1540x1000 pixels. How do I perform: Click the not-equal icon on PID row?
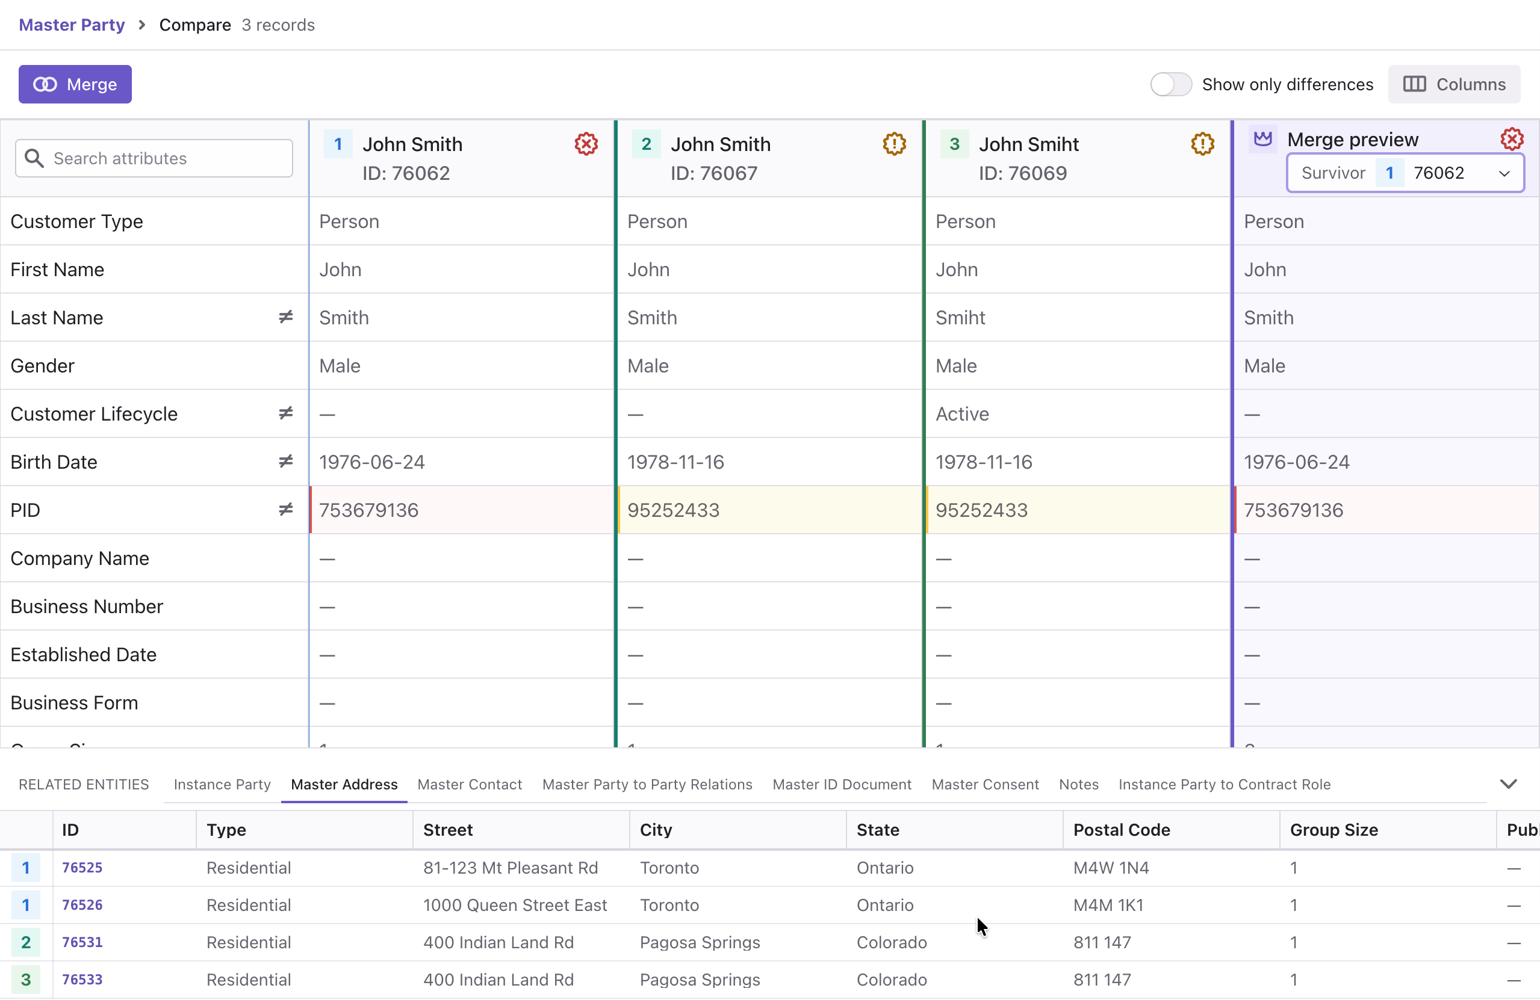pyautogui.click(x=285, y=510)
